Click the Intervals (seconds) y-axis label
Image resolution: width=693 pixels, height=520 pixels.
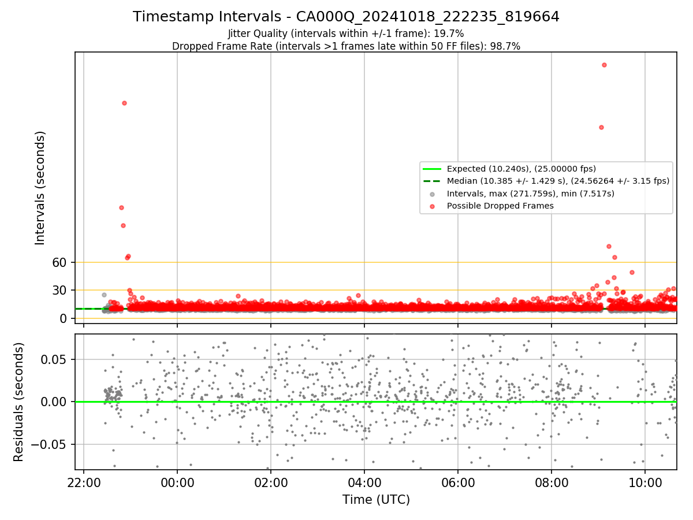pyautogui.click(x=40, y=188)
